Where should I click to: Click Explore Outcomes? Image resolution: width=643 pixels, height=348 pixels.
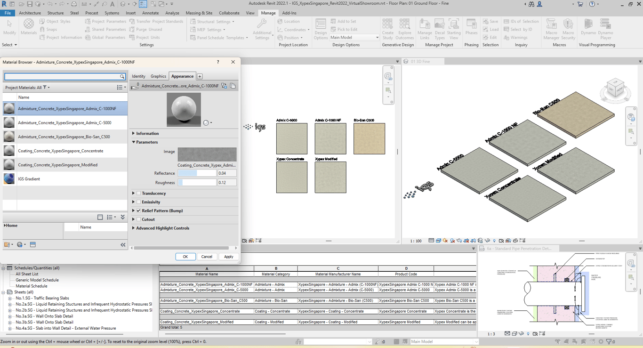[404, 29]
